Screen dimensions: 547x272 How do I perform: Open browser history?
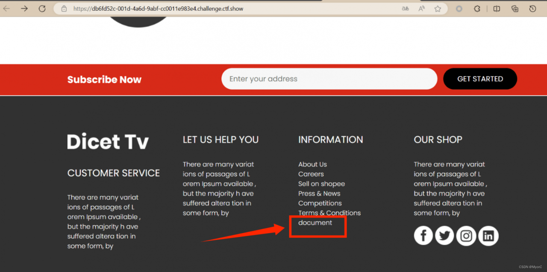point(532,9)
